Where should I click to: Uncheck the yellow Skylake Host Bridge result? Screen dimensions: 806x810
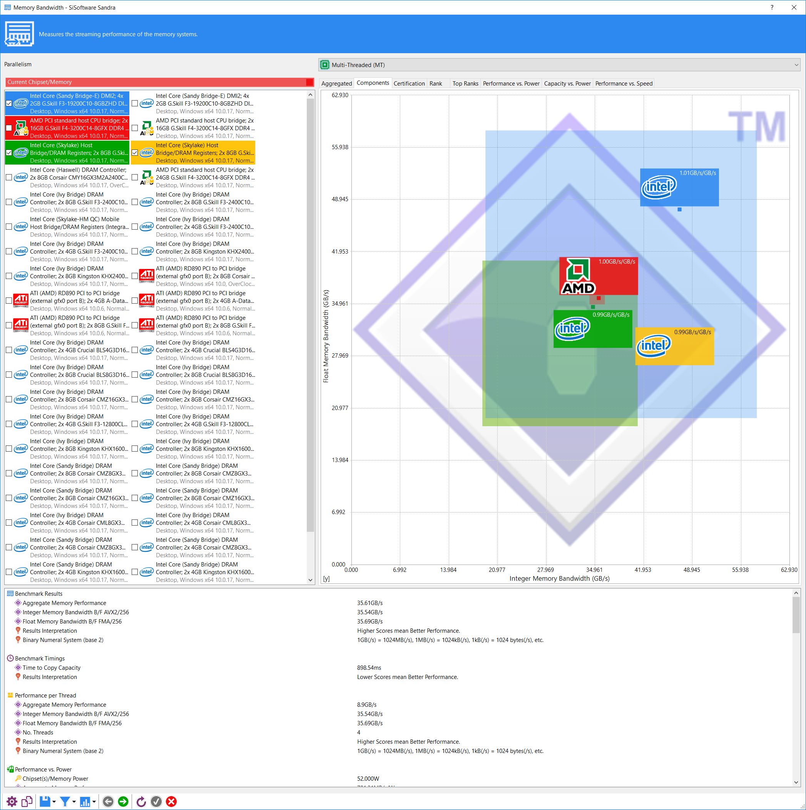(x=135, y=153)
